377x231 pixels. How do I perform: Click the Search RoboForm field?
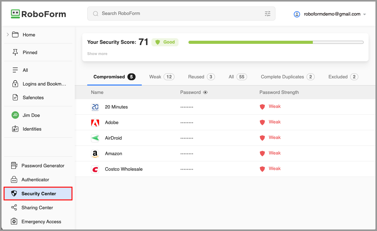(x=181, y=14)
